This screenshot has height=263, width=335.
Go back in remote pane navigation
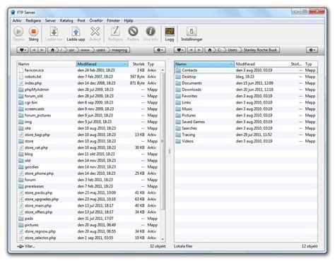[34, 50]
